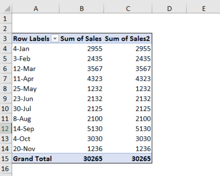Screen dimensions: 220x176
Task: Select row 12 header
Action: tap(6, 129)
